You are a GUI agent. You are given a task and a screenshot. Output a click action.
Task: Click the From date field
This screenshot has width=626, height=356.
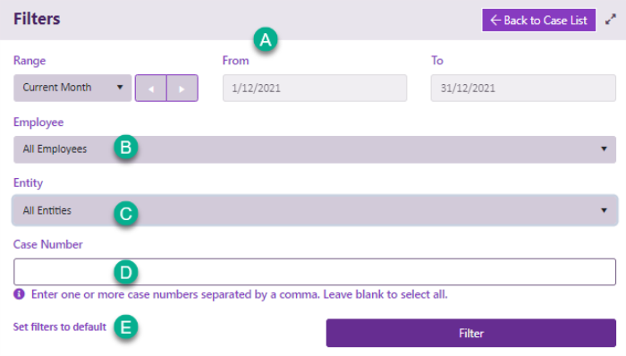[x=315, y=88]
